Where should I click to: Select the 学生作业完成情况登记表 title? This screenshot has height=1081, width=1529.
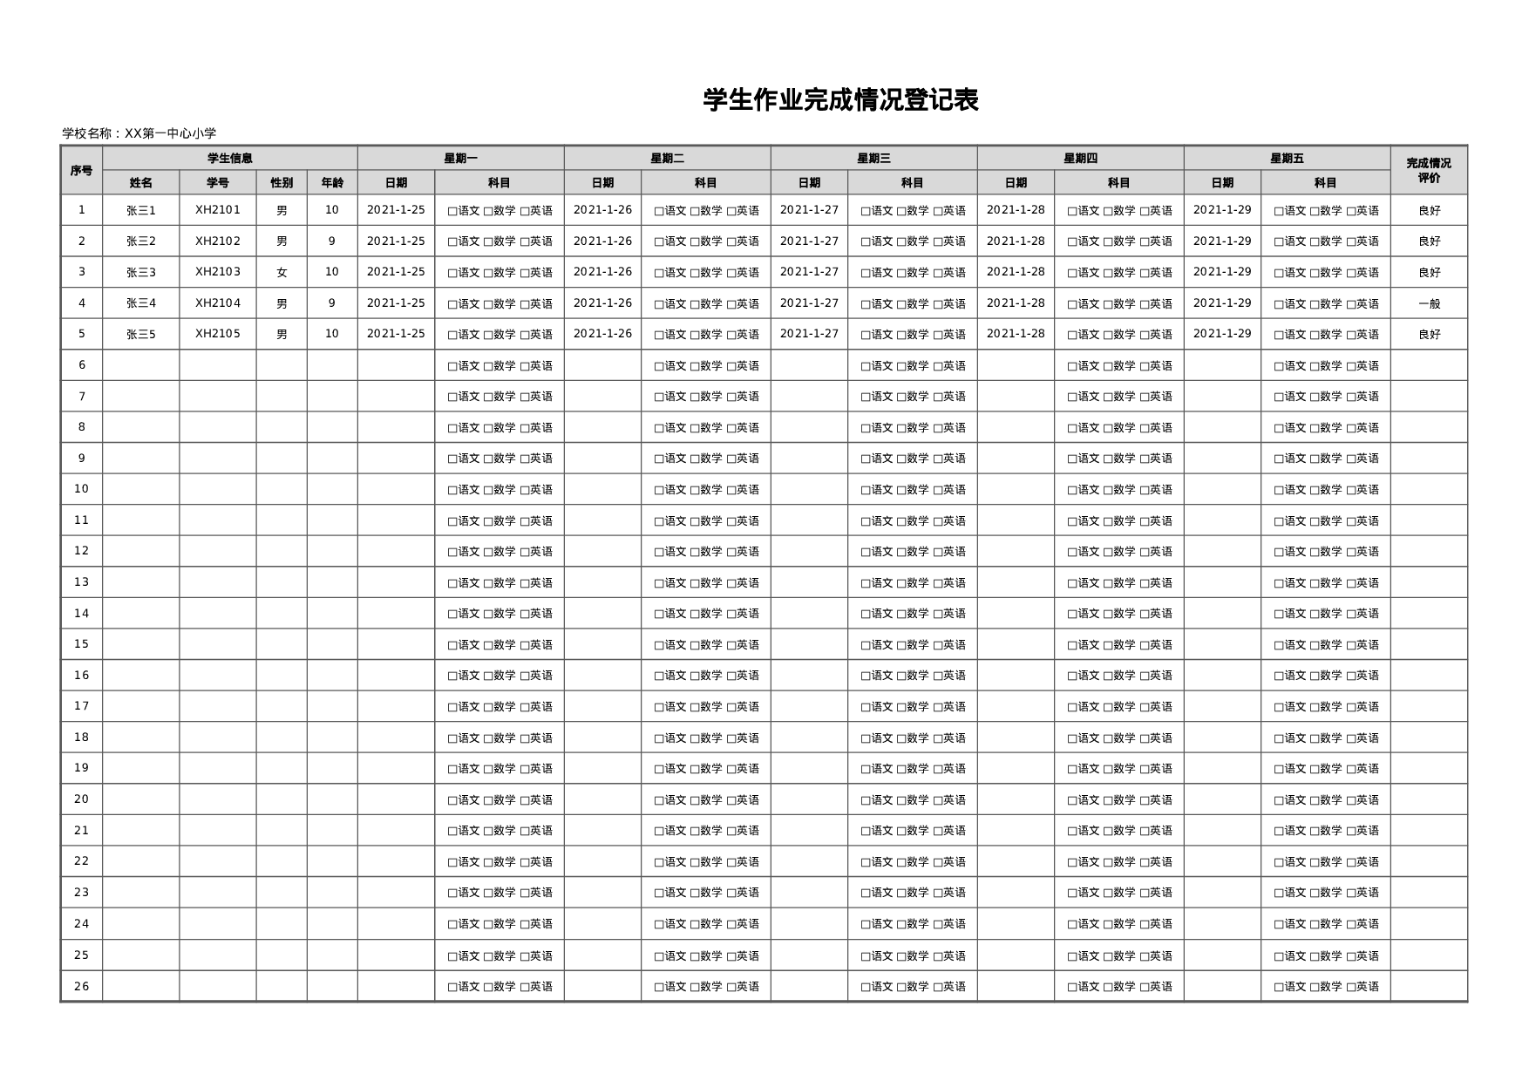[839, 99]
